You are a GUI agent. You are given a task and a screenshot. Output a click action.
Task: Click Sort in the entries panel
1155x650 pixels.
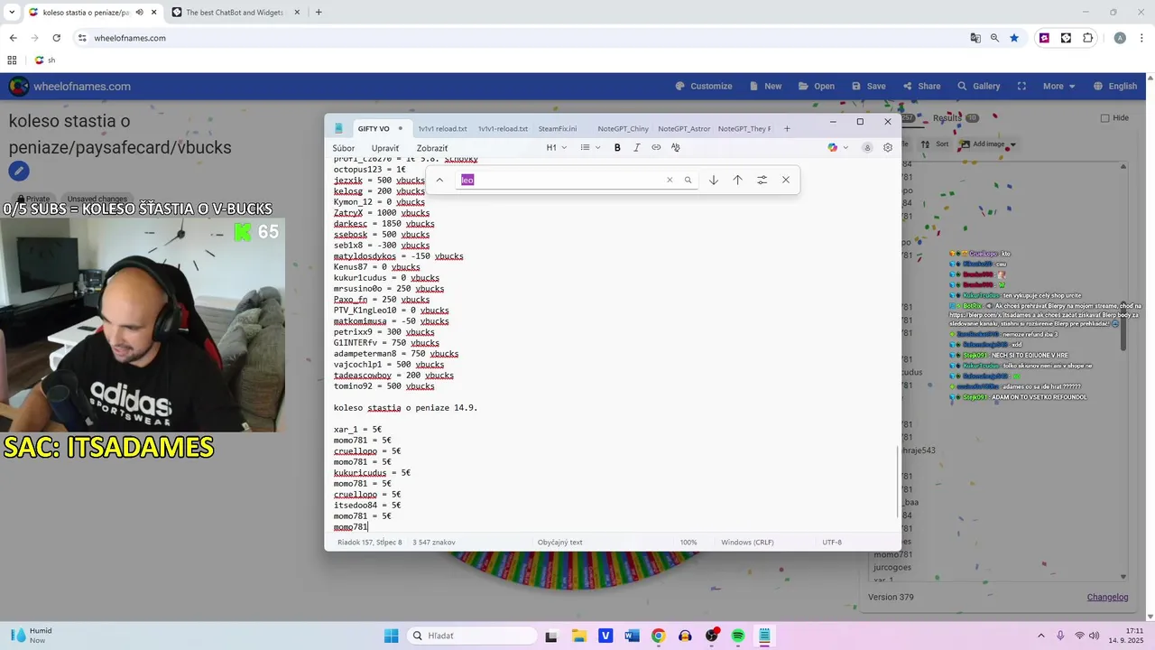click(935, 144)
